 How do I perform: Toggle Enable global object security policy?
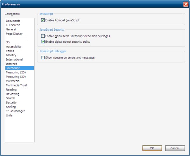pyautogui.click(x=43, y=42)
